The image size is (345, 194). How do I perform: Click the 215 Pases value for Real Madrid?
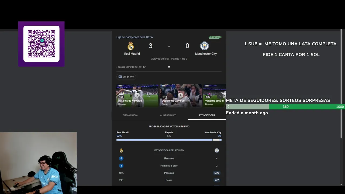click(121, 180)
